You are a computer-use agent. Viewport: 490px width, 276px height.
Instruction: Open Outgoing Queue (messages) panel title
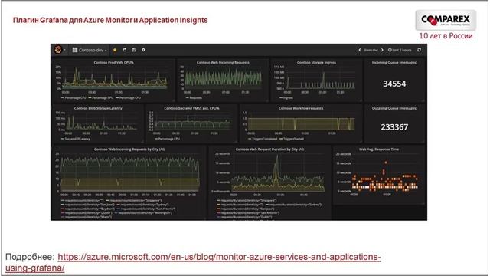[x=394, y=108]
